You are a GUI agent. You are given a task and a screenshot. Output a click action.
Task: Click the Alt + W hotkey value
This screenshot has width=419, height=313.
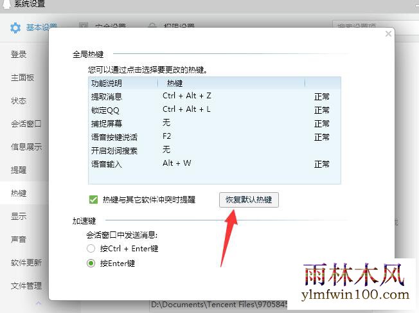(x=177, y=163)
